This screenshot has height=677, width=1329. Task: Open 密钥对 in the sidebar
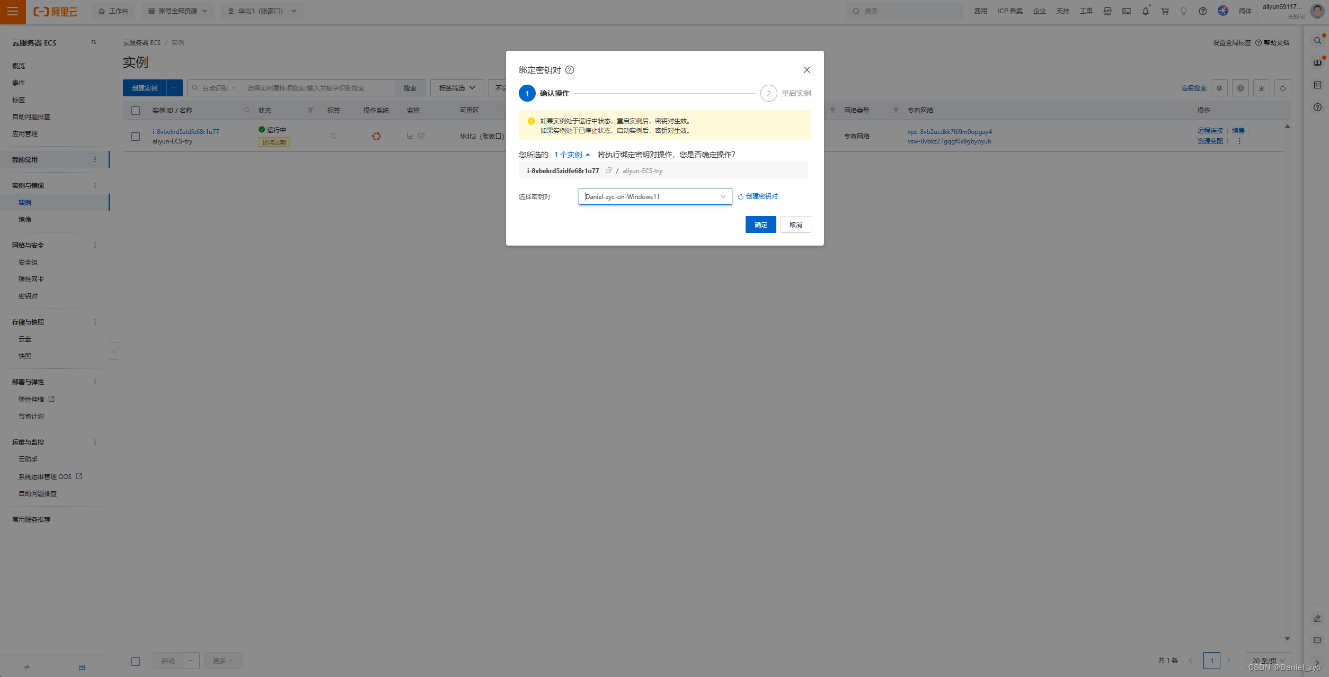[28, 296]
